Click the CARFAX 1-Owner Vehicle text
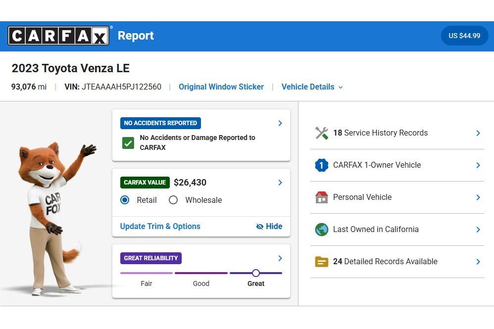This screenshot has height=329, width=494. (x=377, y=165)
